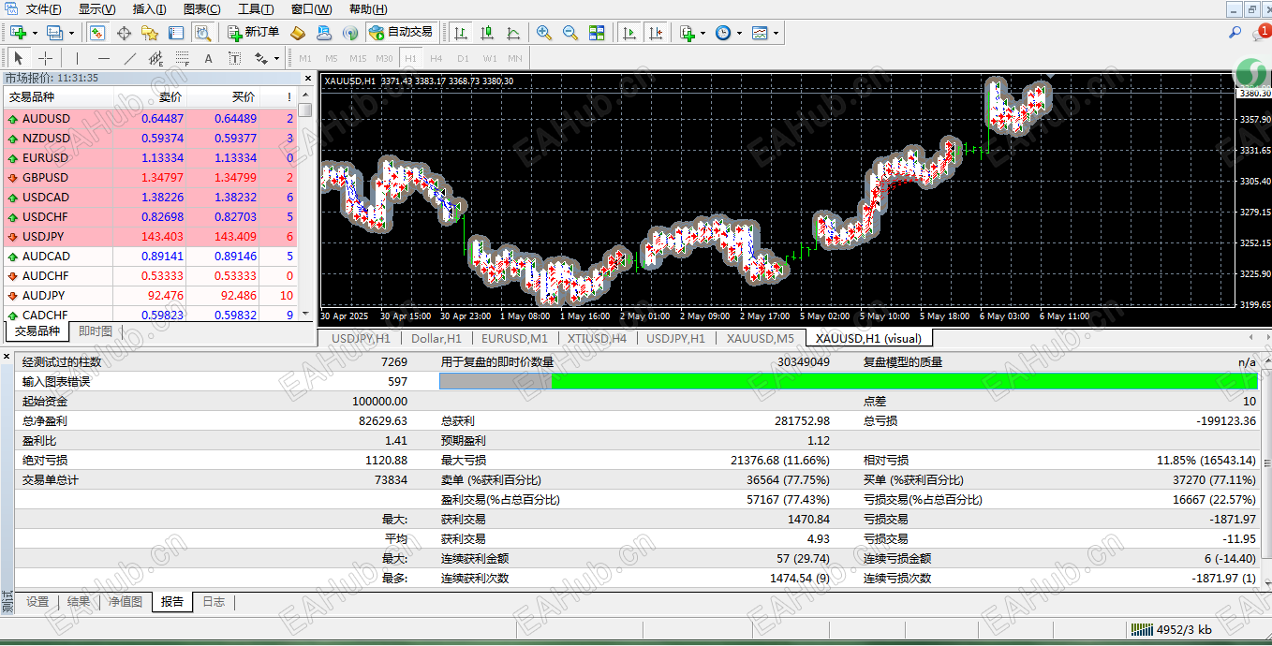The image size is (1272, 646).
Task: Open the search magnifier at top right
Action: [x=1235, y=33]
